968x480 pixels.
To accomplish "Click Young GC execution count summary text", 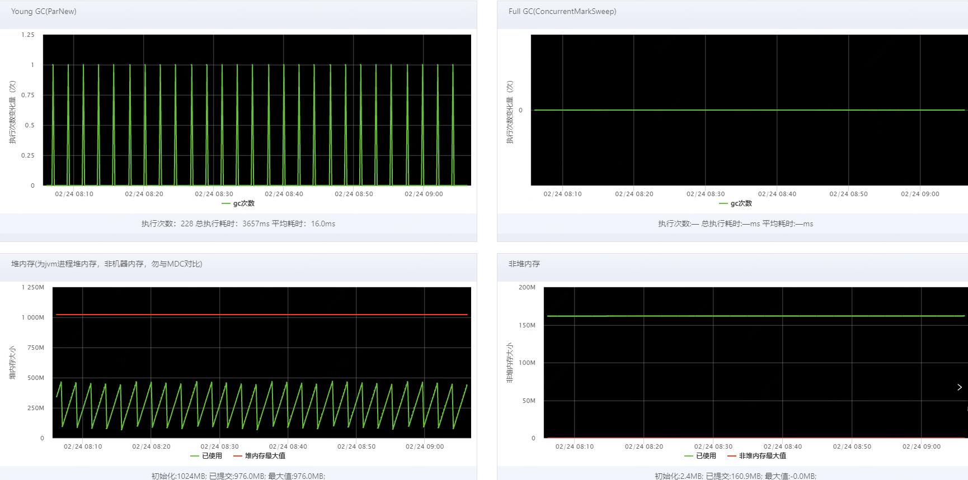I will coord(238,224).
